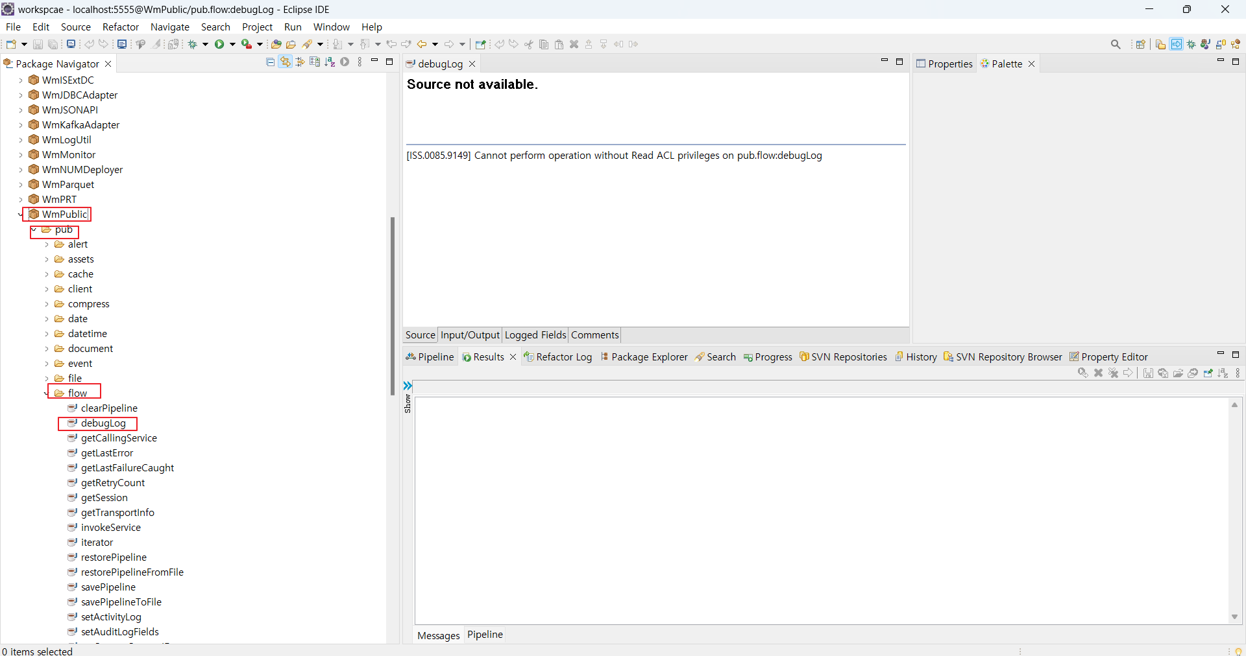Select the savePipelineToFile service

(121, 602)
